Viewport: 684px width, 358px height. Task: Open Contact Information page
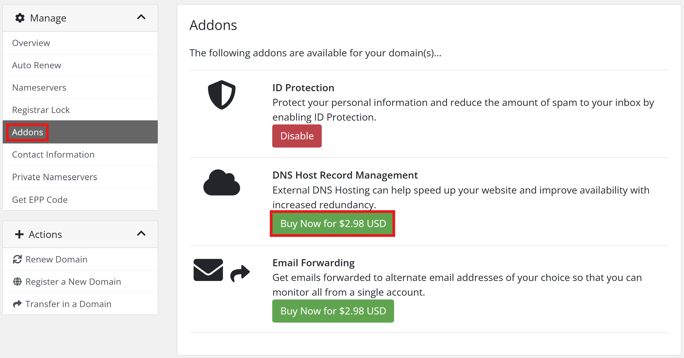[x=53, y=155]
